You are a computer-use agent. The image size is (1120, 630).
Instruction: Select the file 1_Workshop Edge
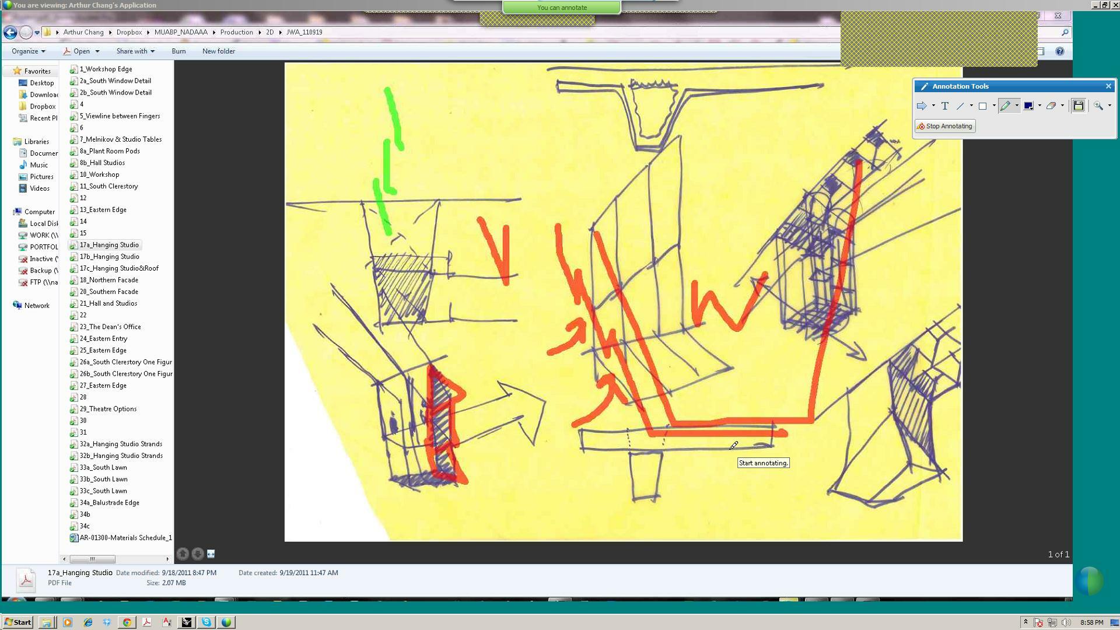click(x=101, y=69)
